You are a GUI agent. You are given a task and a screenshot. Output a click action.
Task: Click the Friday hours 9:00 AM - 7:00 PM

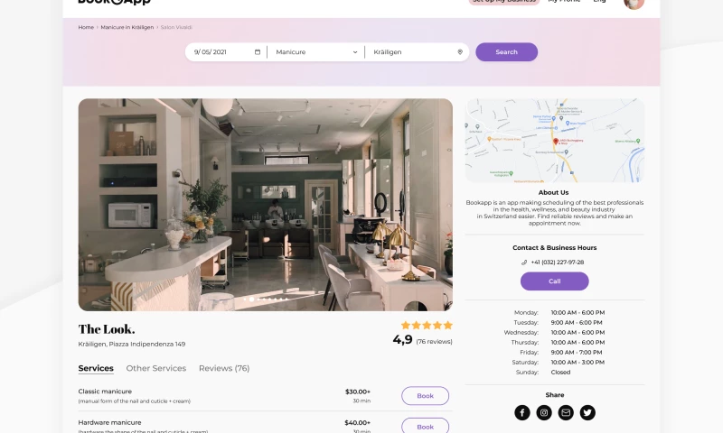pyautogui.click(x=577, y=353)
